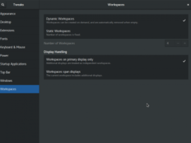Close the Tweaks window

188,5
